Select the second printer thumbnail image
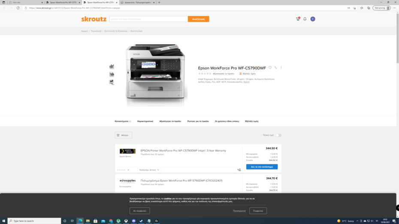The image size is (399, 224). pos(112,75)
